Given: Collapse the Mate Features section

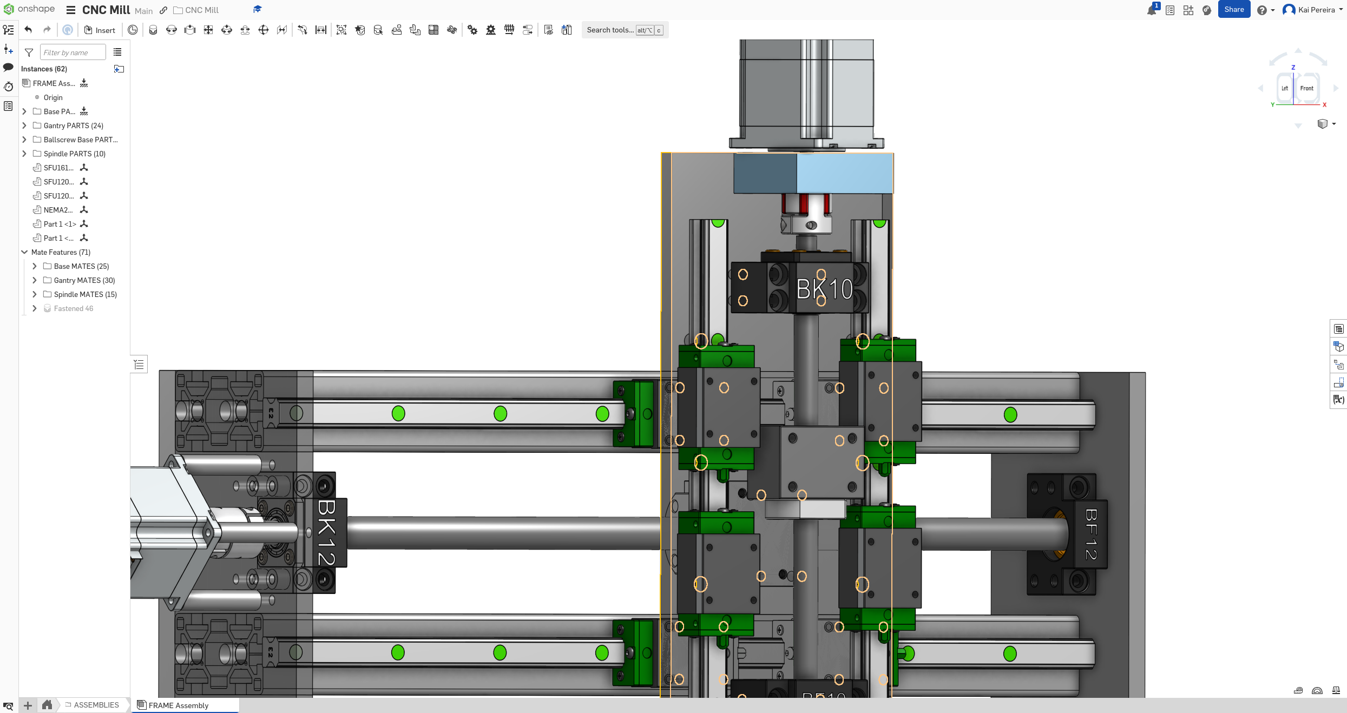Looking at the screenshot, I should pyautogui.click(x=24, y=252).
